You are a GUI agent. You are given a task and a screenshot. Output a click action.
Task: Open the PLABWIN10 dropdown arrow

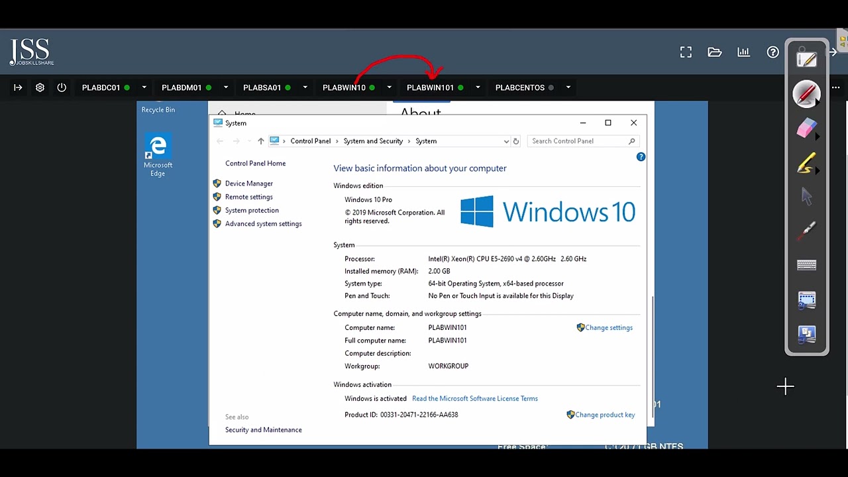[x=389, y=87]
